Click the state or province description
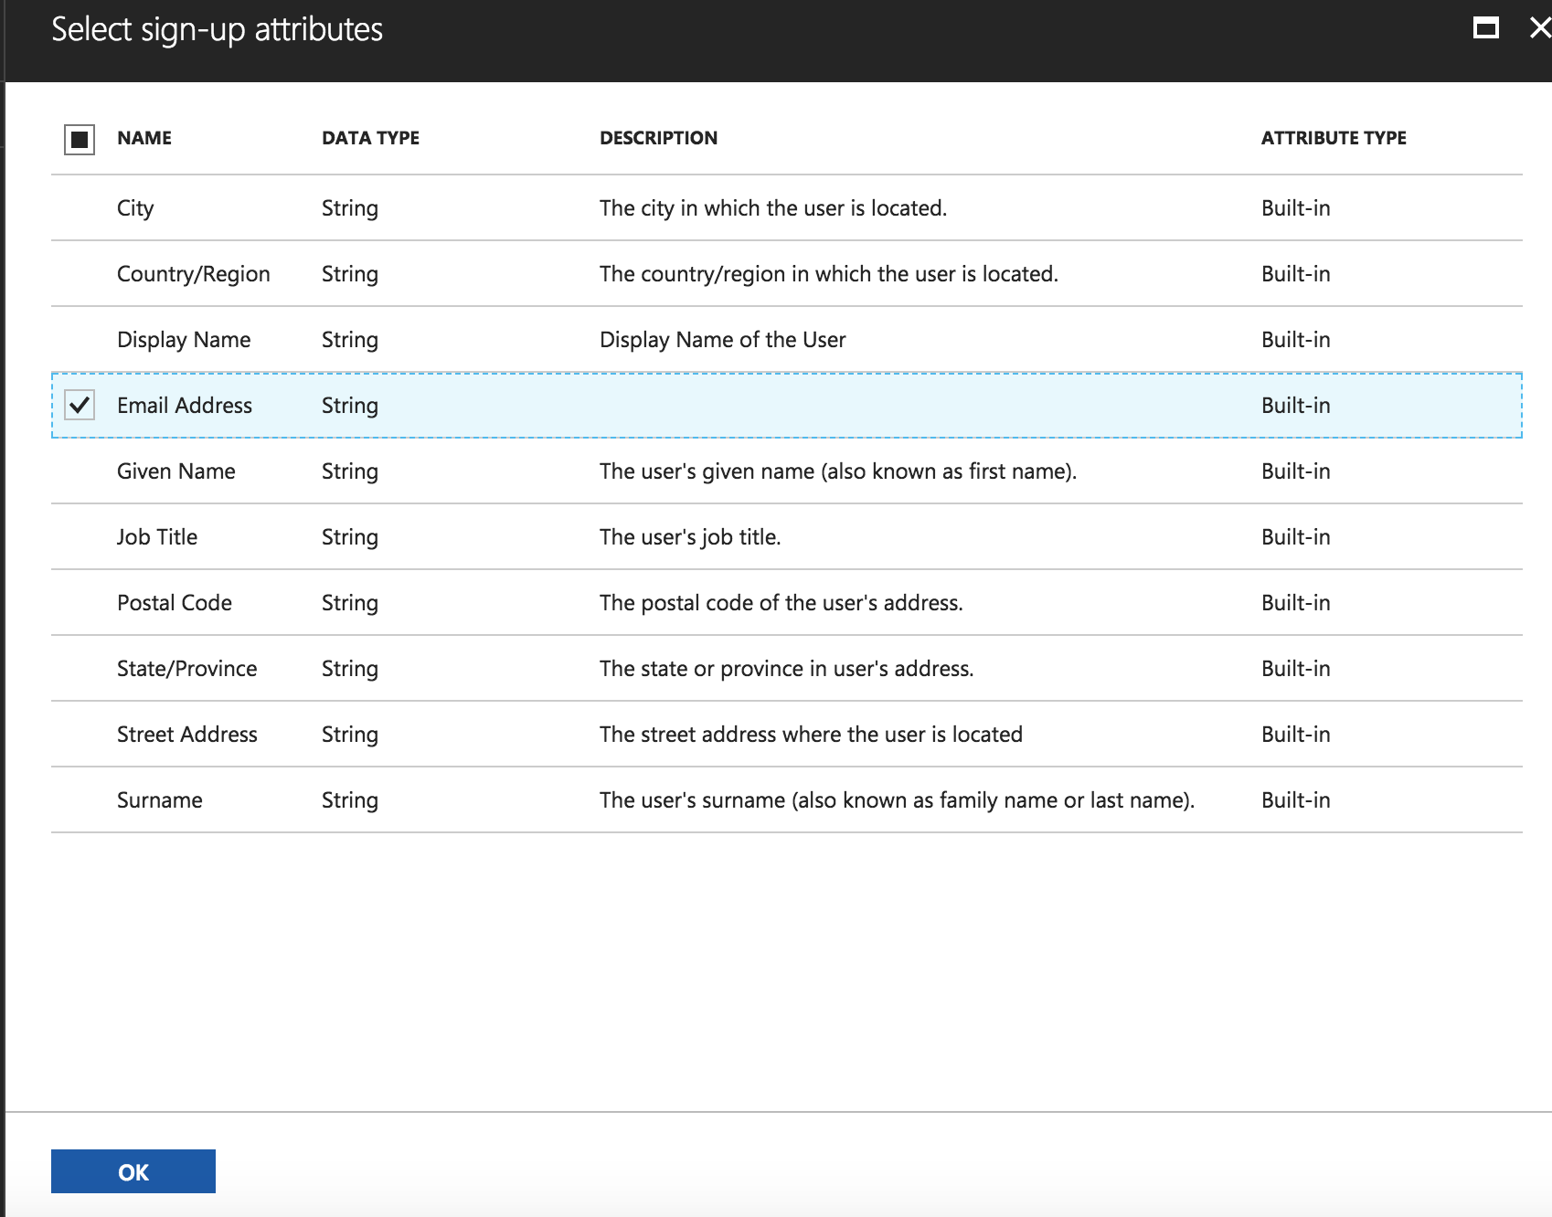Image resolution: width=1552 pixels, height=1217 pixels. coord(787,669)
